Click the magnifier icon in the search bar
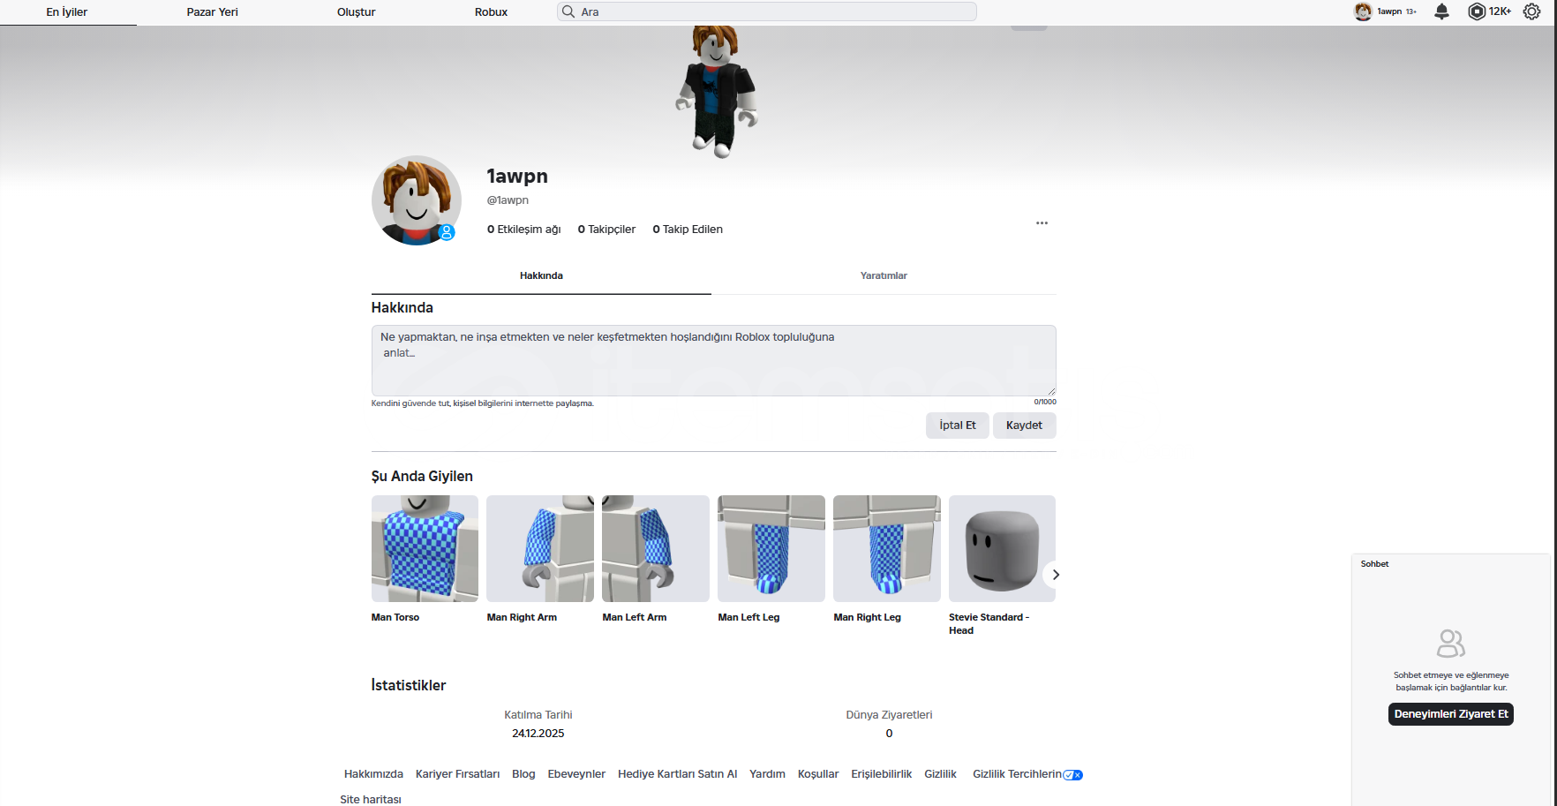Viewport: 1557px width, 806px height. pos(568,11)
